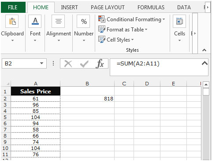The width and height of the screenshot is (212, 161).
Task: Click the Font color A icon
Action: click(35, 21)
